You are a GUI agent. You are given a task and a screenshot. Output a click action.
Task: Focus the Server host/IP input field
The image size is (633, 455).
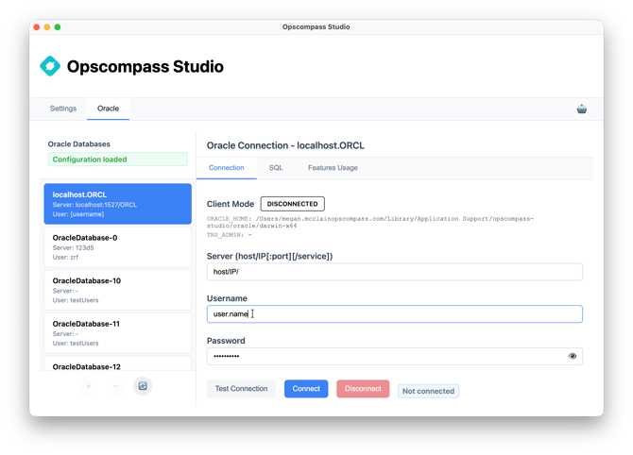394,272
